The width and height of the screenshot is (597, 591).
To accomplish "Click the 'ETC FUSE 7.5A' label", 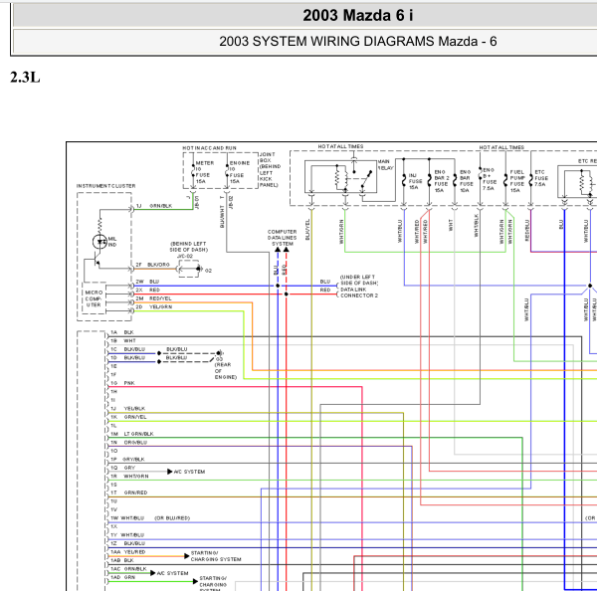I will 541,178.
